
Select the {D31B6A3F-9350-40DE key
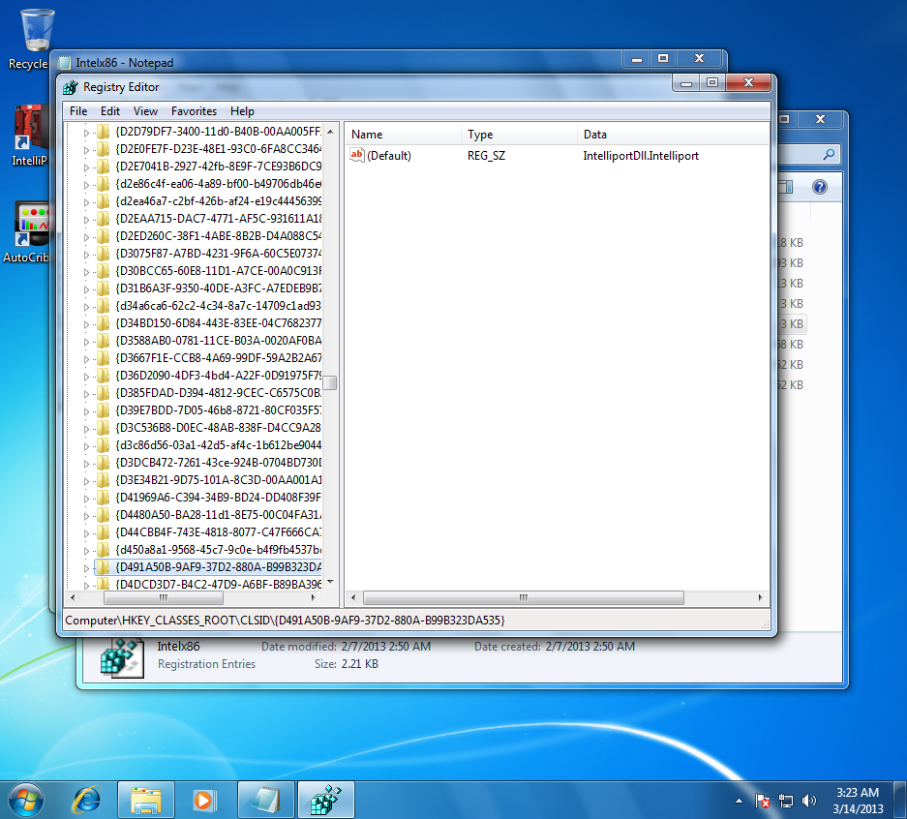click(219, 288)
